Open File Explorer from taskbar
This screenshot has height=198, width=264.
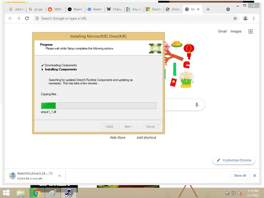pyautogui.click(x=21, y=193)
